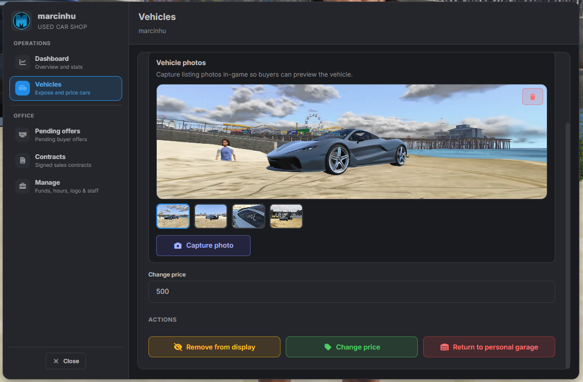
Task: Click the Capture photo button
Action: 203,246
